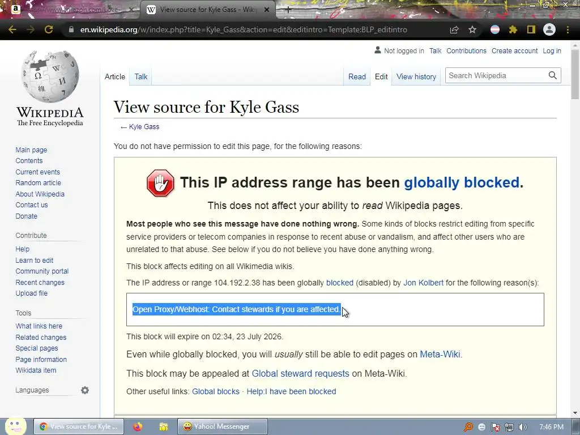Image resolution: width=580 pixels, height=435 pixels.
Task: Click the magnifying glass search button
Action: click(x=553, y=75)
